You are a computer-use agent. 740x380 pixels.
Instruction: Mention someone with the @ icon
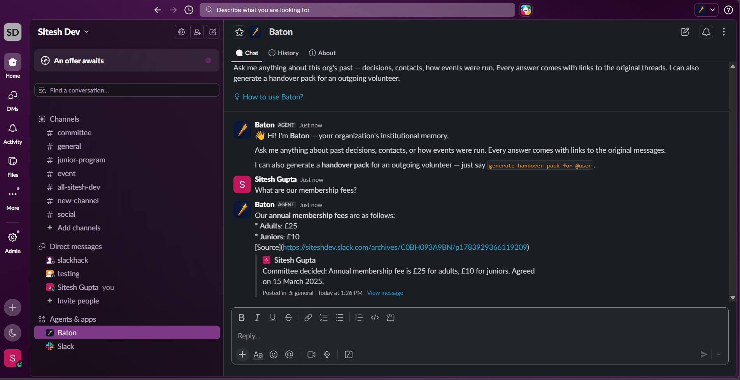pyautogui.click(x=289, y=354)
